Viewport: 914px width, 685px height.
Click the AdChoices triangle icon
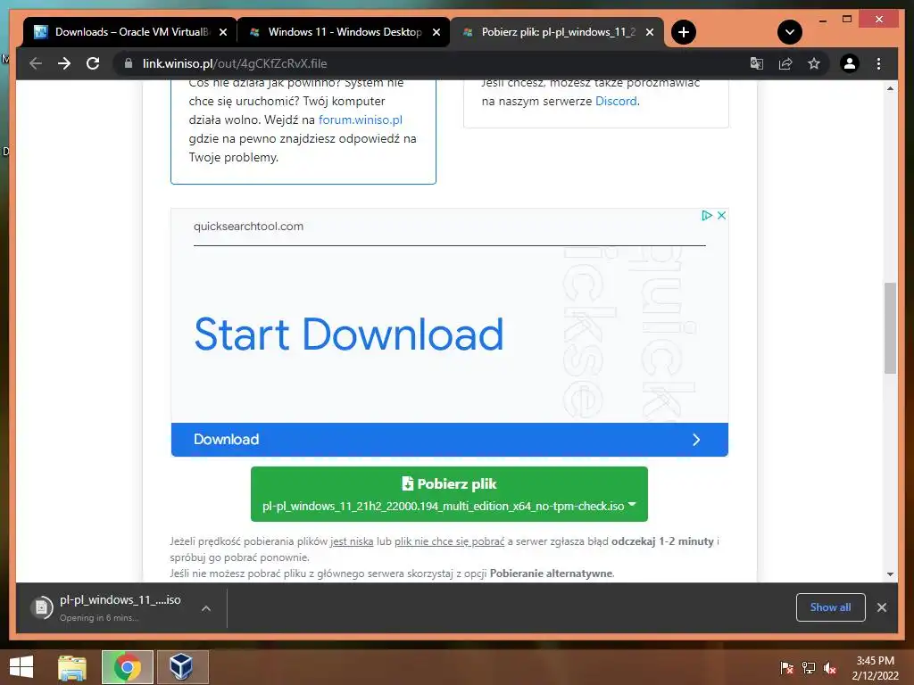[707, 216]
